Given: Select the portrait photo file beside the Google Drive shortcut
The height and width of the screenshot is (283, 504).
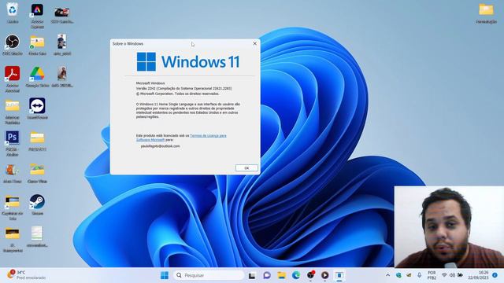Looking at the screenshot, I should (62, 76).
